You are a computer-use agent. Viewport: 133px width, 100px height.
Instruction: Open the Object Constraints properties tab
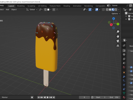(x=124, y=89)
